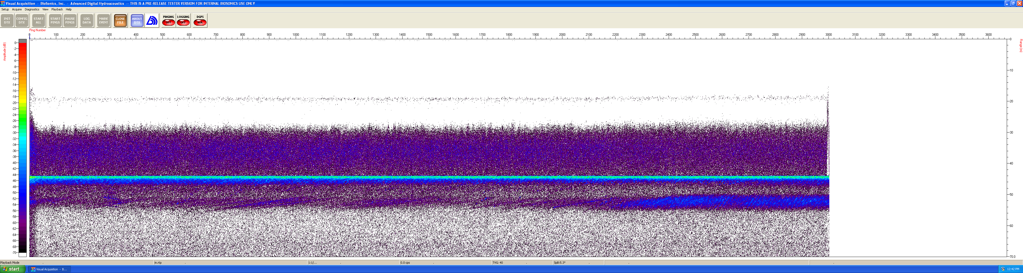Click the '1:1/...' status bar entry

312,263
